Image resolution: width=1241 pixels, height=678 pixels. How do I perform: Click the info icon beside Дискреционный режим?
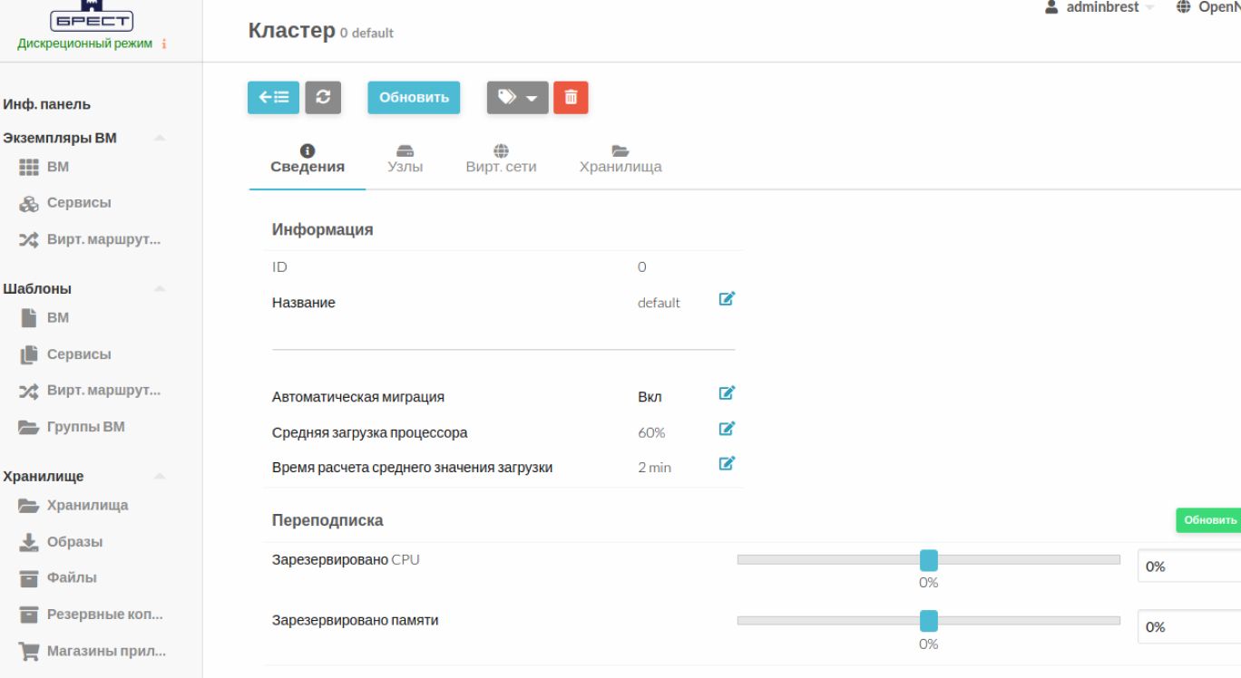162,45
